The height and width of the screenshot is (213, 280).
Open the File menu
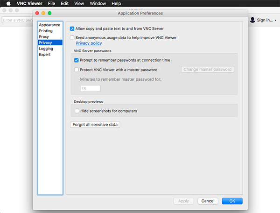click(x=51, y=3)
